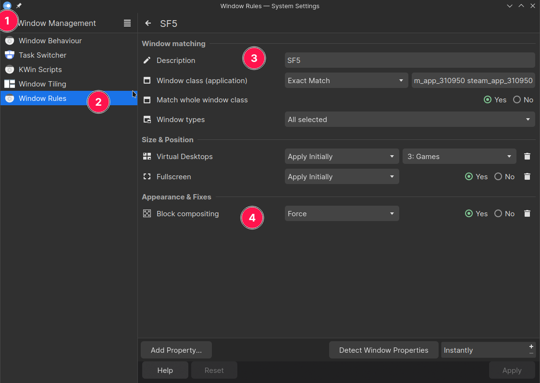Open Virtual Desktops Apply Initially dropdown

point(342,156)
